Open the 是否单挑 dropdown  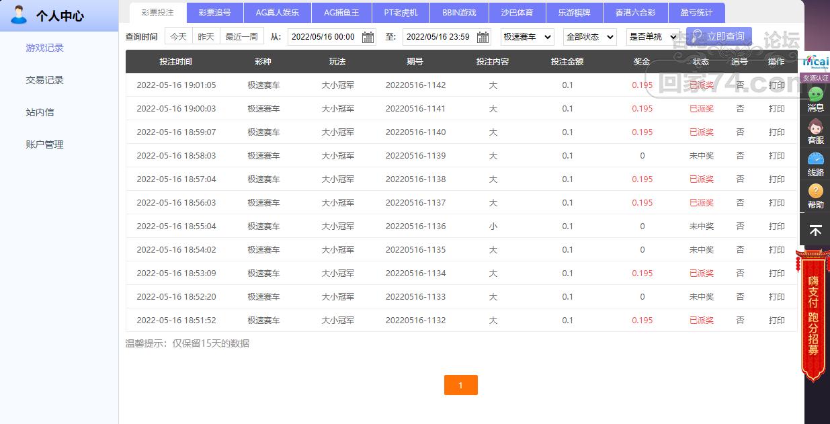click(x=652, y=37)
